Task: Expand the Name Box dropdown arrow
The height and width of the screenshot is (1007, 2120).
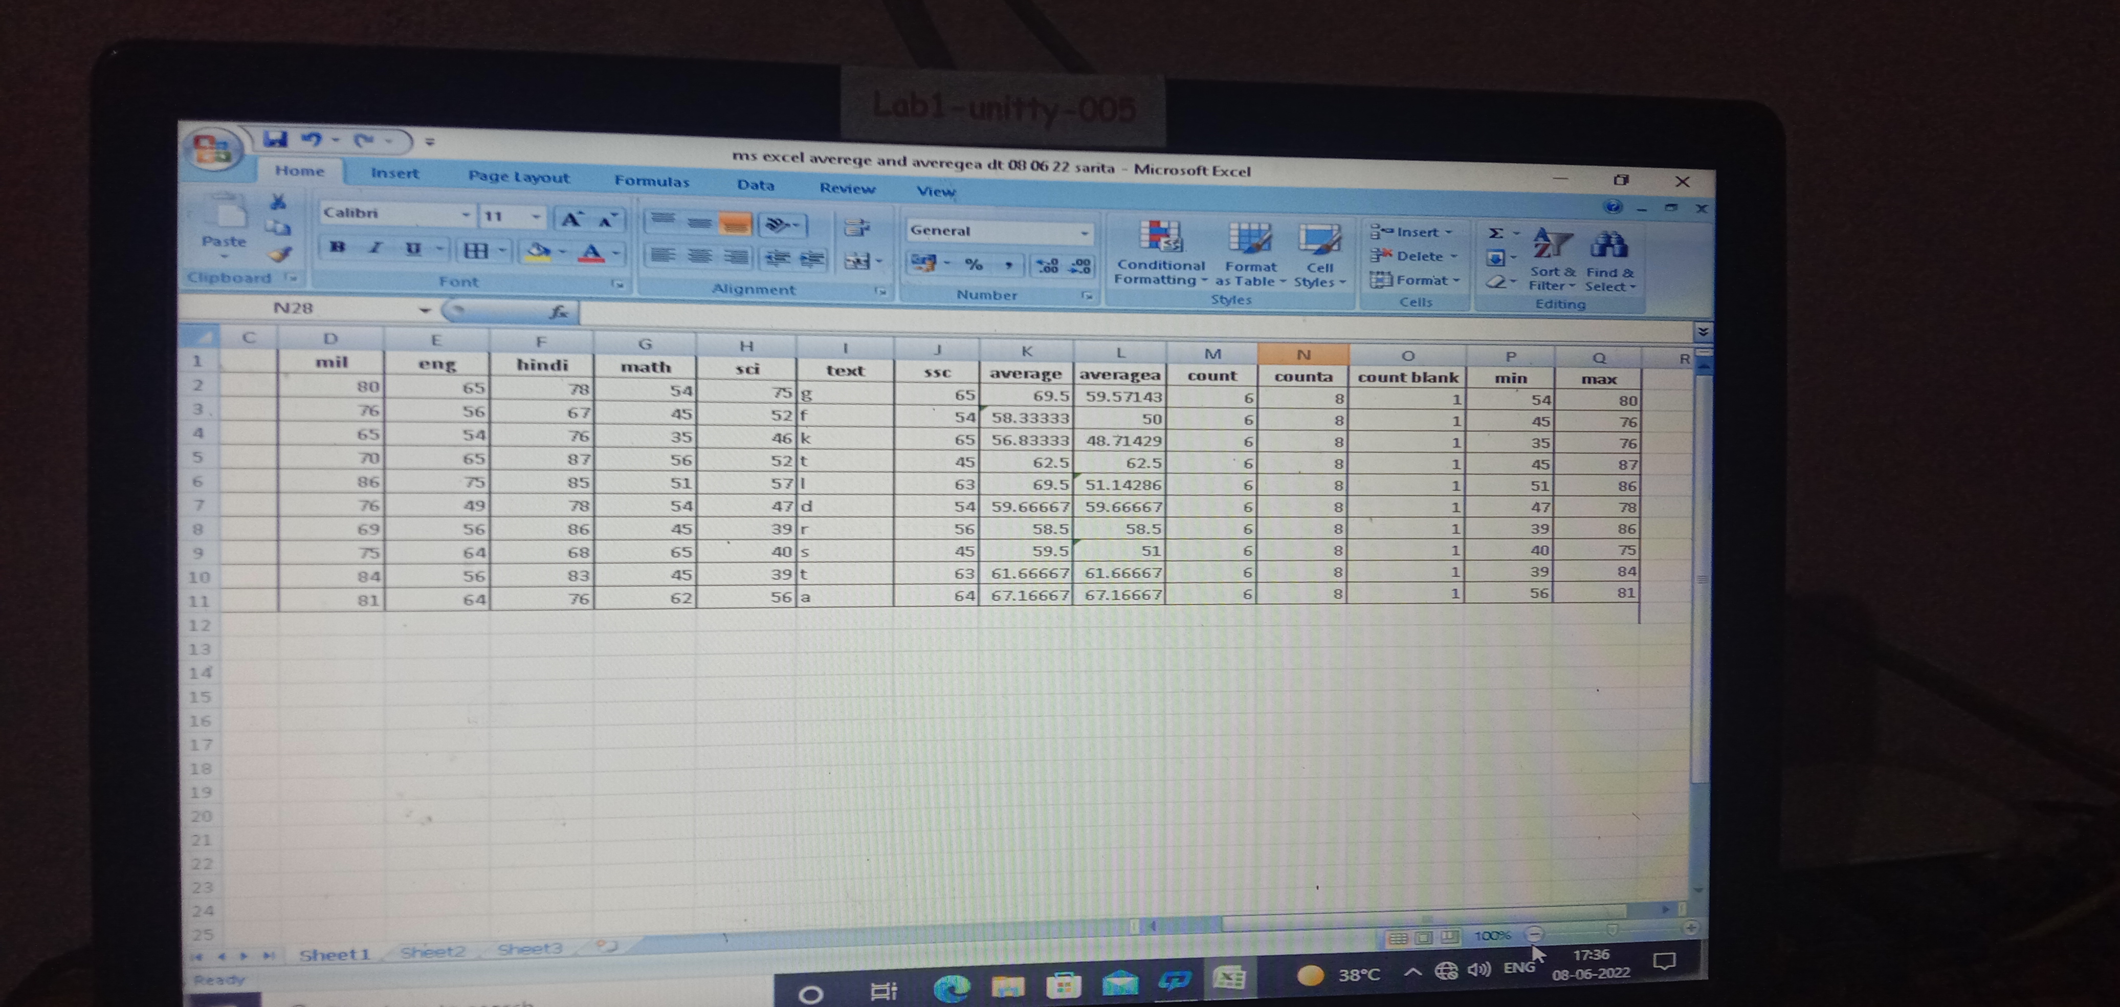Action: [425, 311]
